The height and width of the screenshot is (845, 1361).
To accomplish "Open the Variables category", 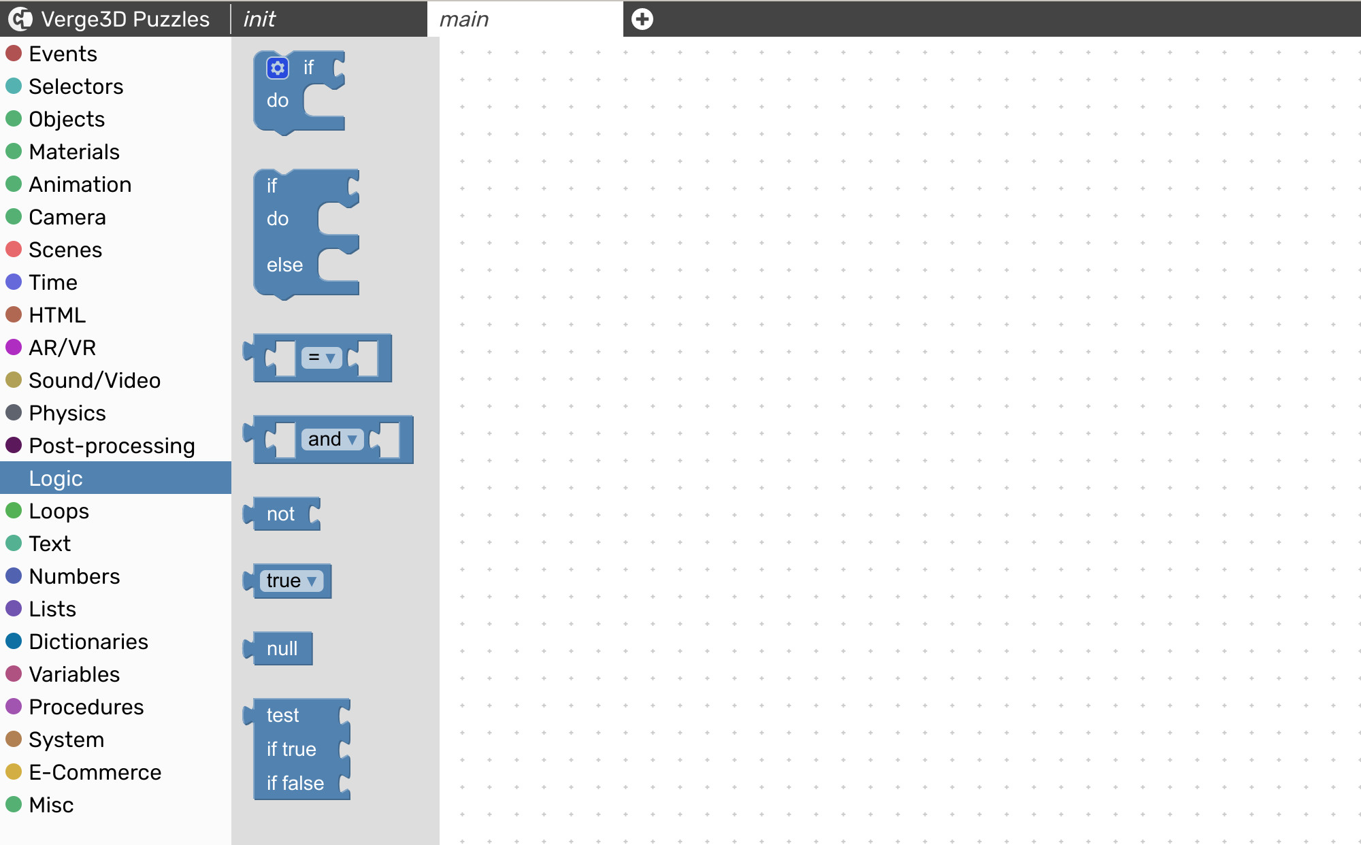I will tap(116, 674).
